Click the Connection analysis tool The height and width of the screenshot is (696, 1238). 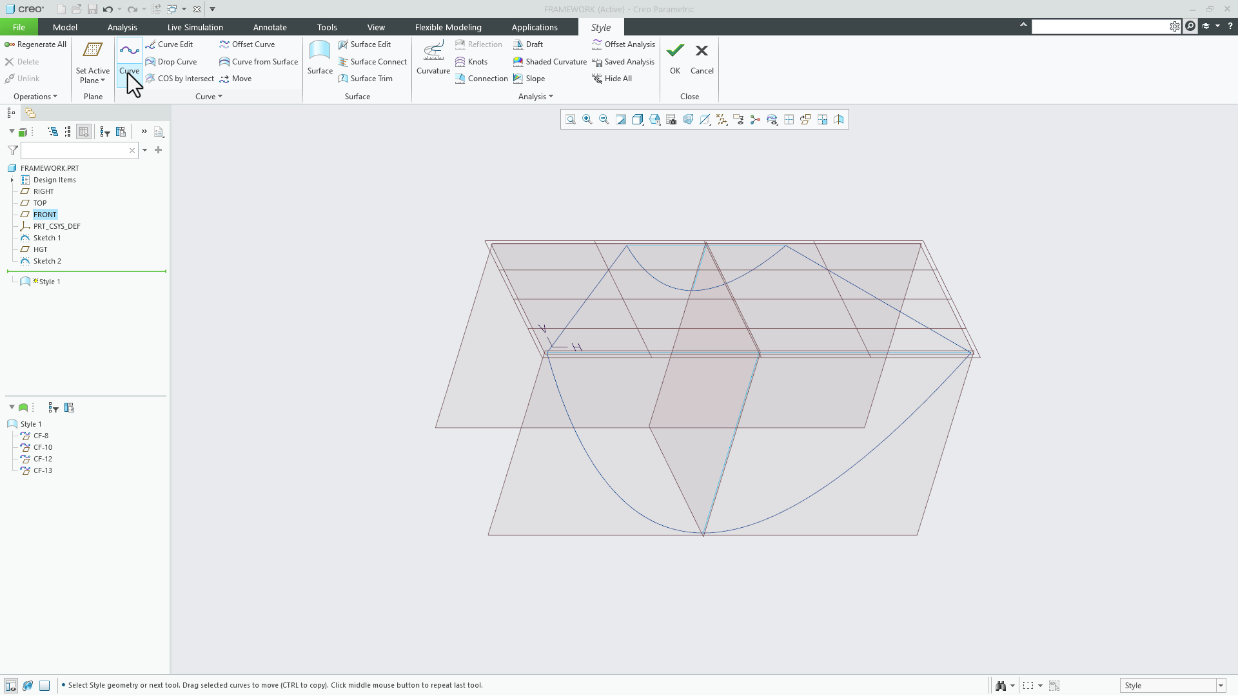482,79
